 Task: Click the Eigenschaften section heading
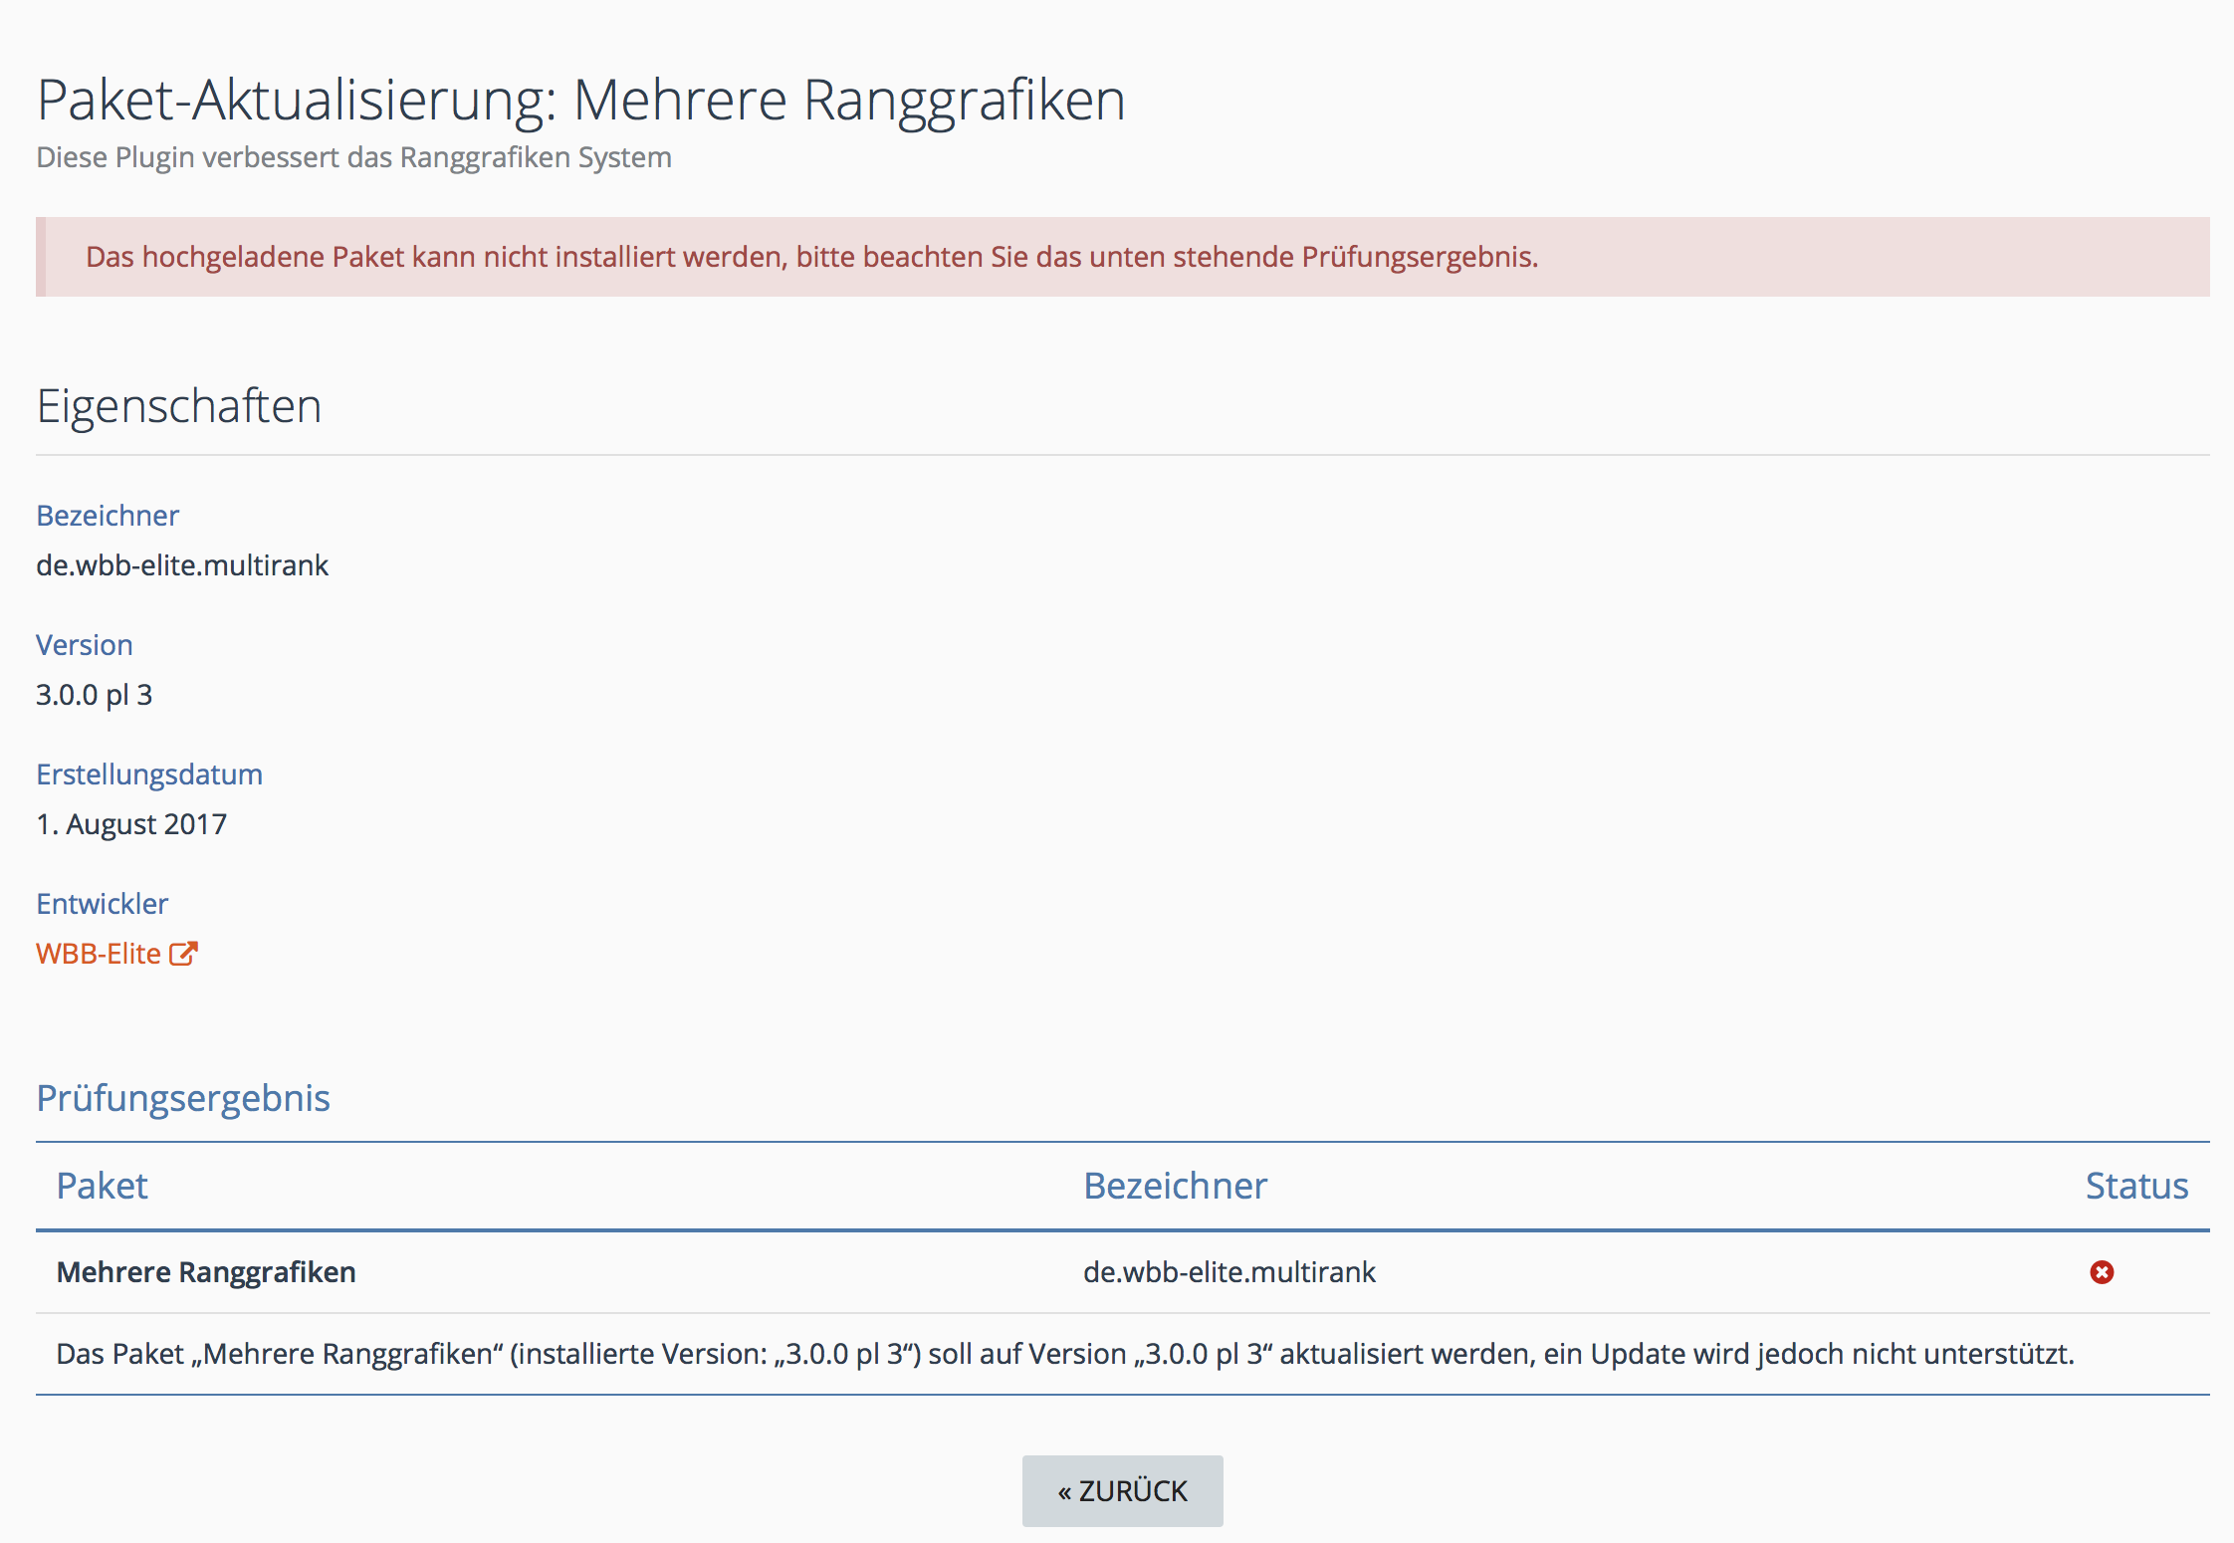[x=179, y=406]
